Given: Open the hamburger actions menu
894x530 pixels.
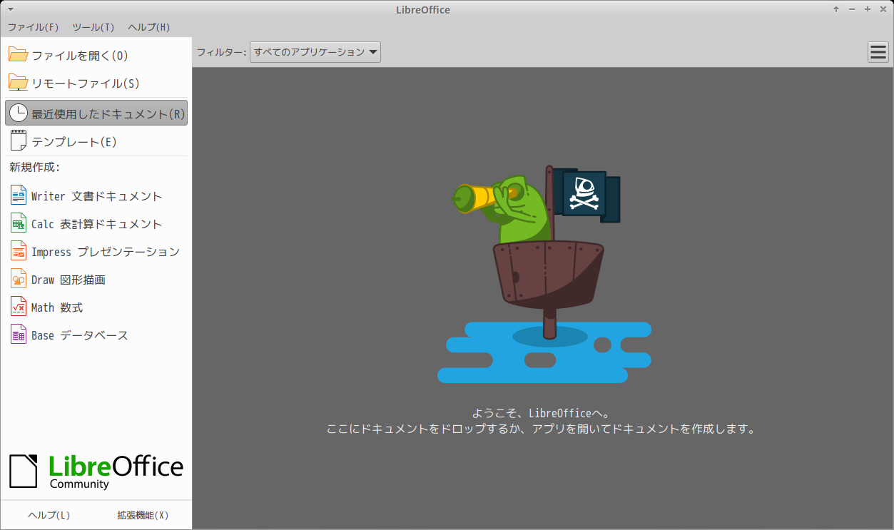Looking at the screenshot, I should [878, 52].
